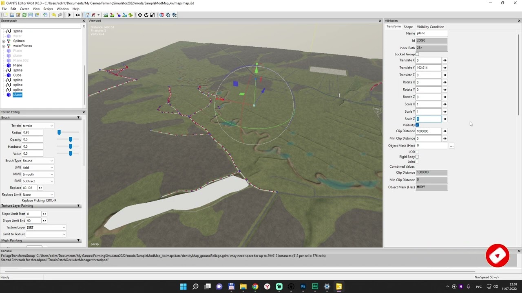
Task: Collapse the Brush section
Action: click(x=78, y=118)
